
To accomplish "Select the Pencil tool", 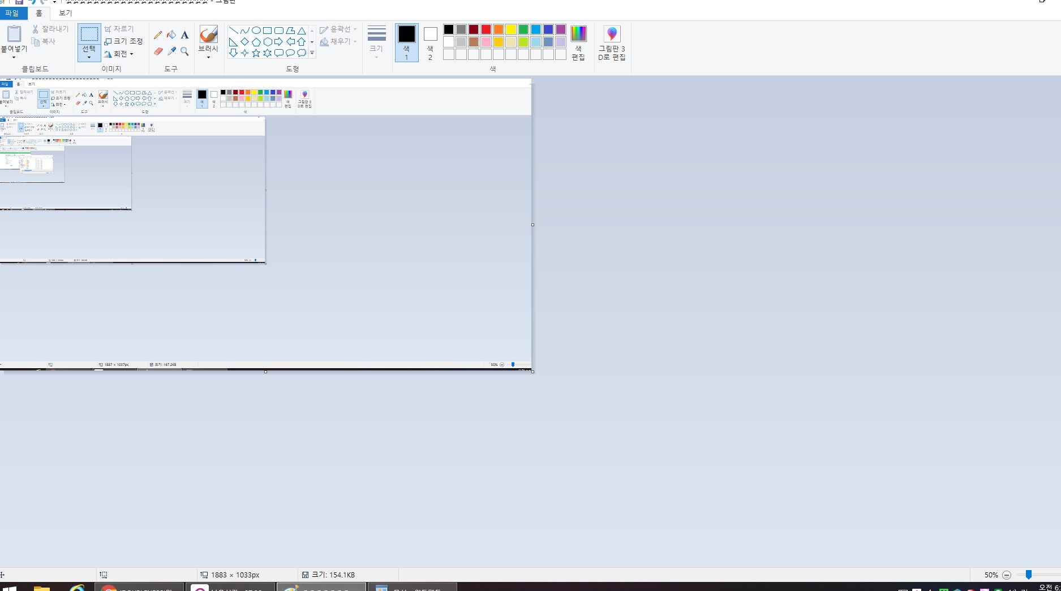I will 158,35.
